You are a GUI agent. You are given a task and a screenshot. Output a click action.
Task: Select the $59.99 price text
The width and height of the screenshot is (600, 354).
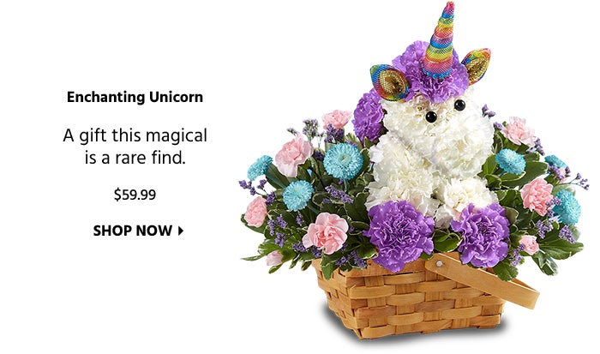click(x=135, y=195)
